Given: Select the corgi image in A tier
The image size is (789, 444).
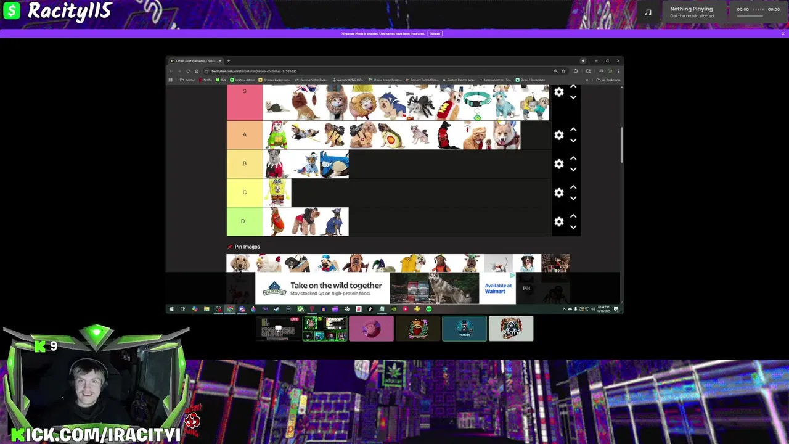Looking at the screenshot, I should (x=507, y=135).
